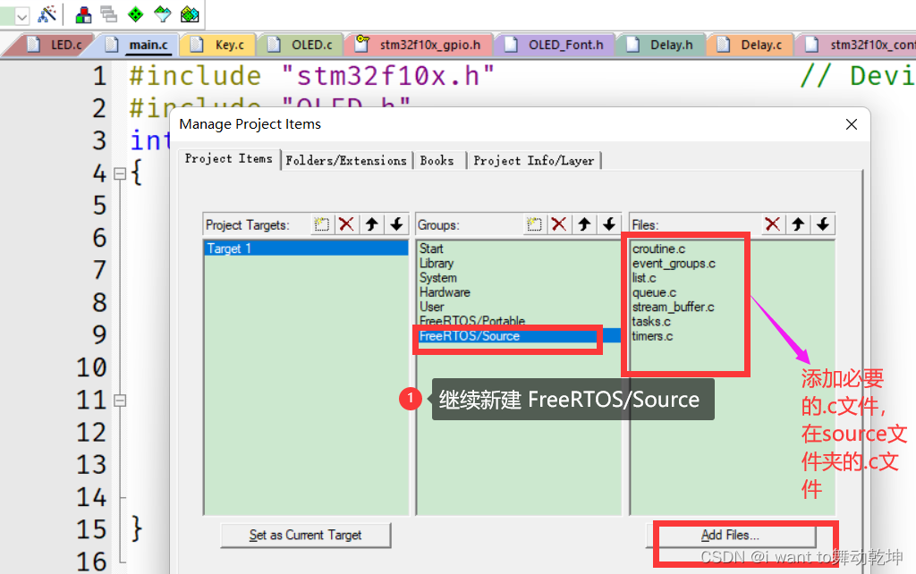Image resolution: width=916 pixels, height=574 pixels.
Task: Select the Project Items dialog tab
Action: point(228,159)
